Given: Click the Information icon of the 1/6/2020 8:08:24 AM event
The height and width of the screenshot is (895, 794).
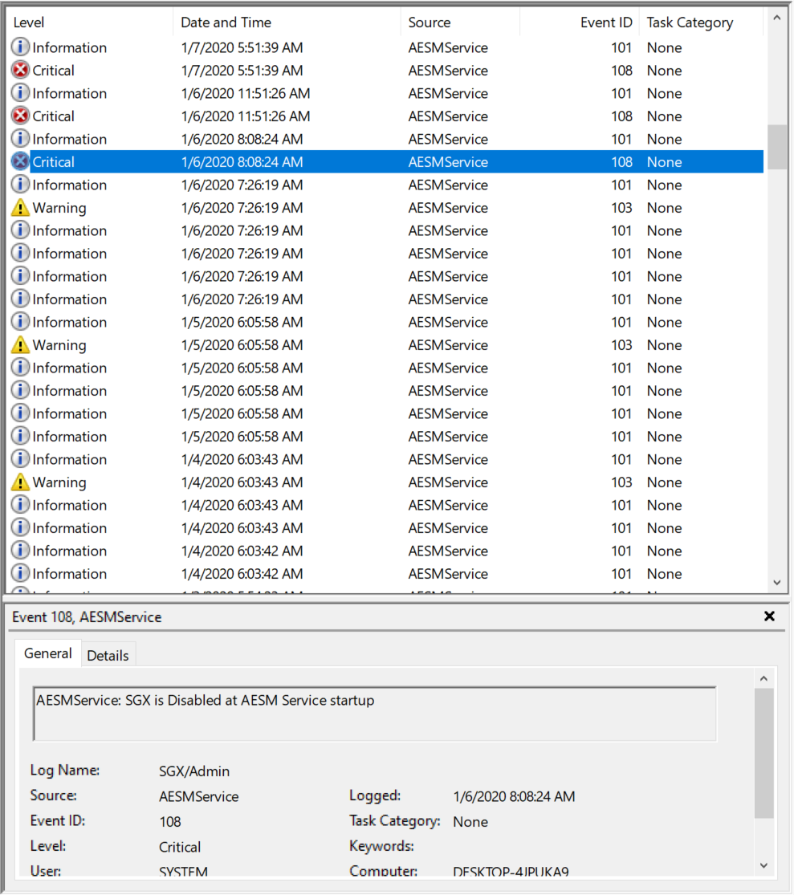Looking at the screenshot, I should tap(20, 138).
